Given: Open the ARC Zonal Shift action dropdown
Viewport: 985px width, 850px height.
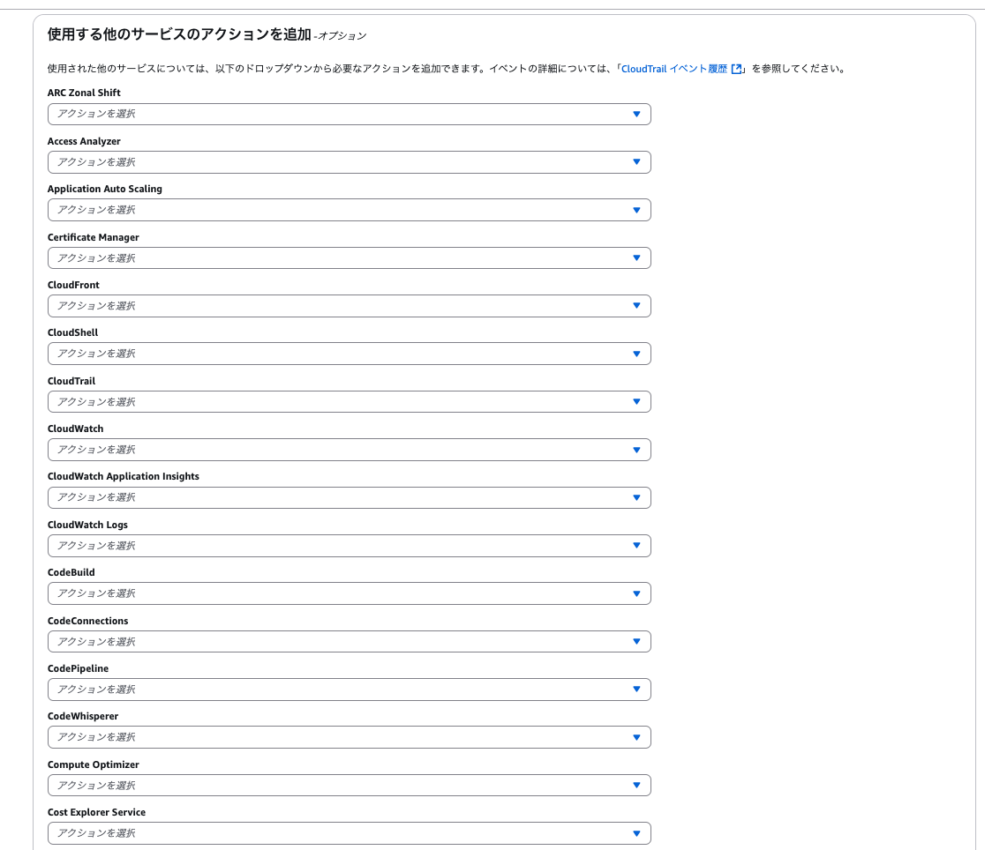Looking at the screenshot, I should 349,114.
